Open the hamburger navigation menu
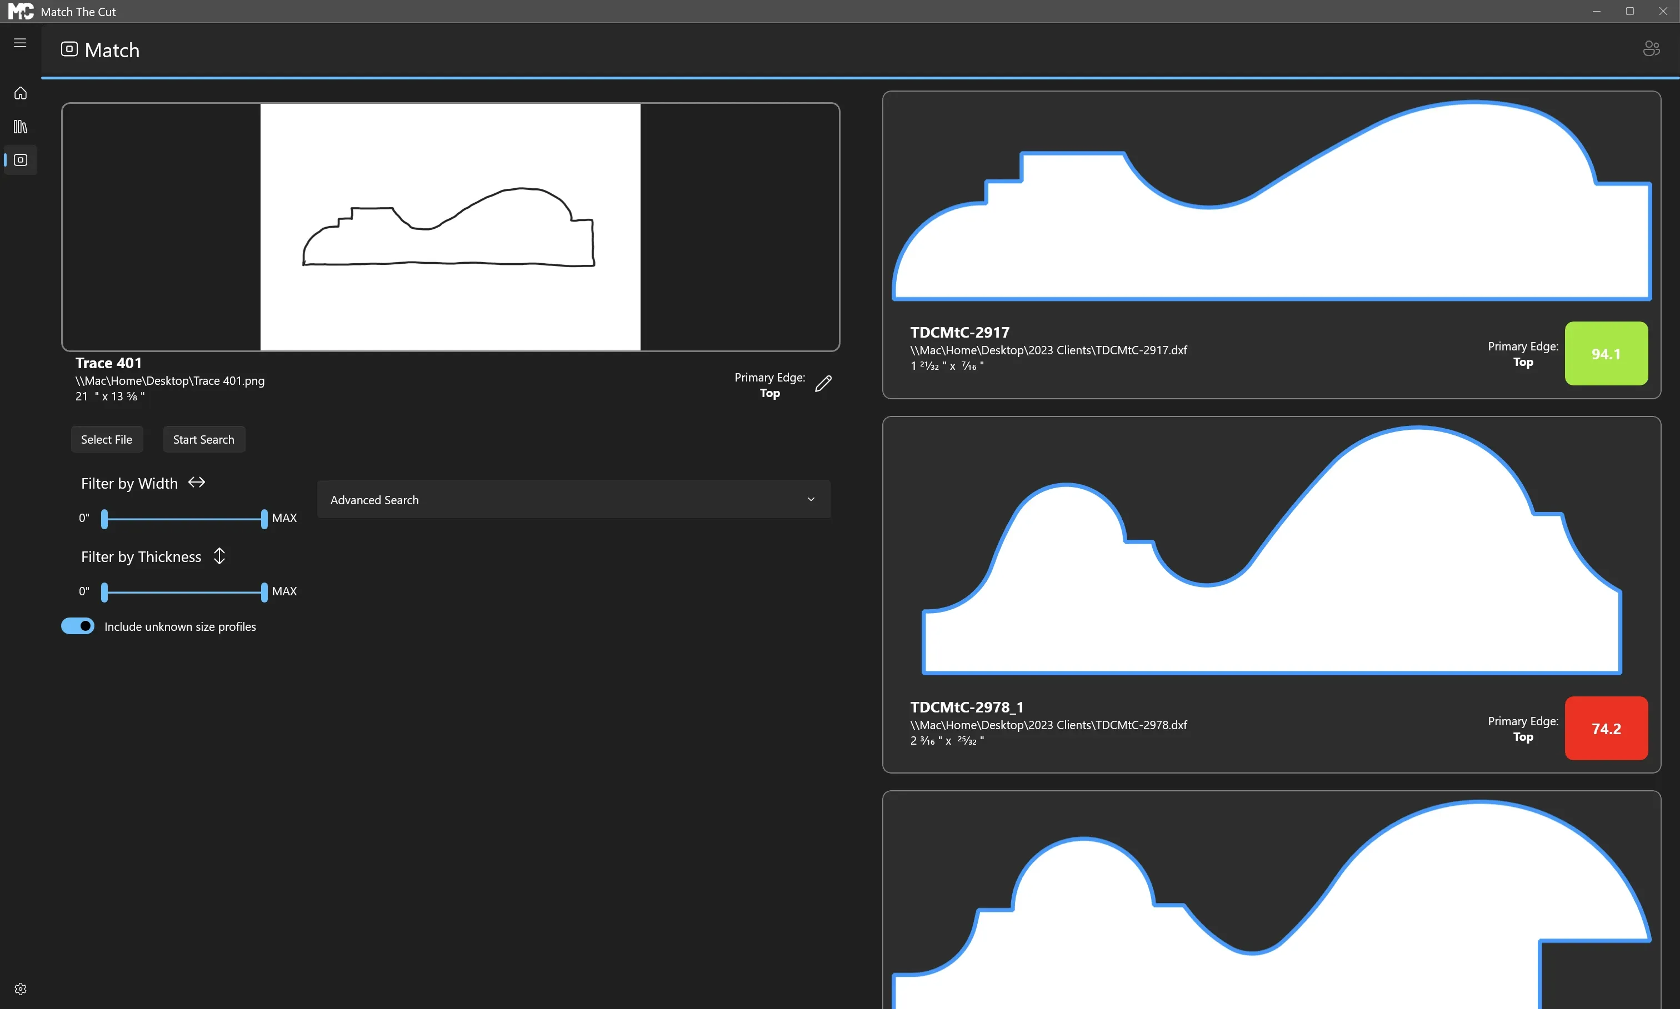This screenshot has width=1680, height=1009. pyautogui.click(x=21, y=43)
